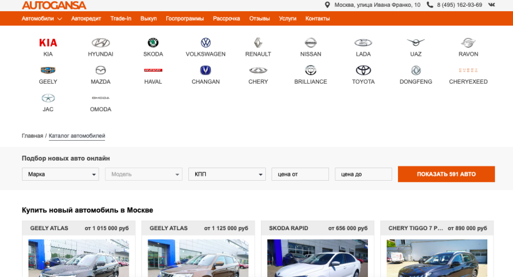
Task: Open the Renault brand logo
Action: 258,43
